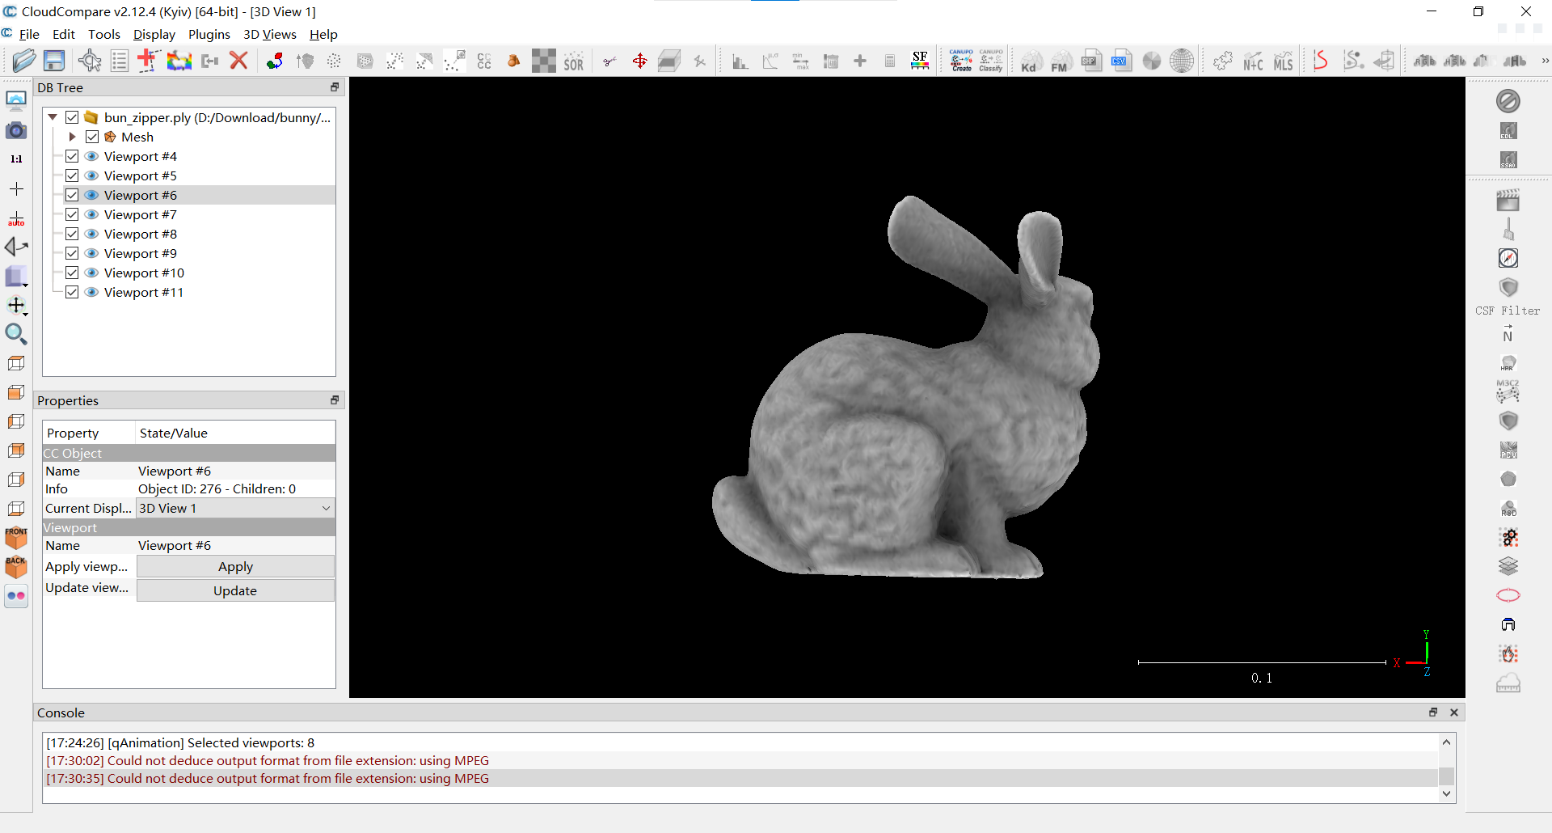Click the CANUPO Create icon

tap(961, 61)
